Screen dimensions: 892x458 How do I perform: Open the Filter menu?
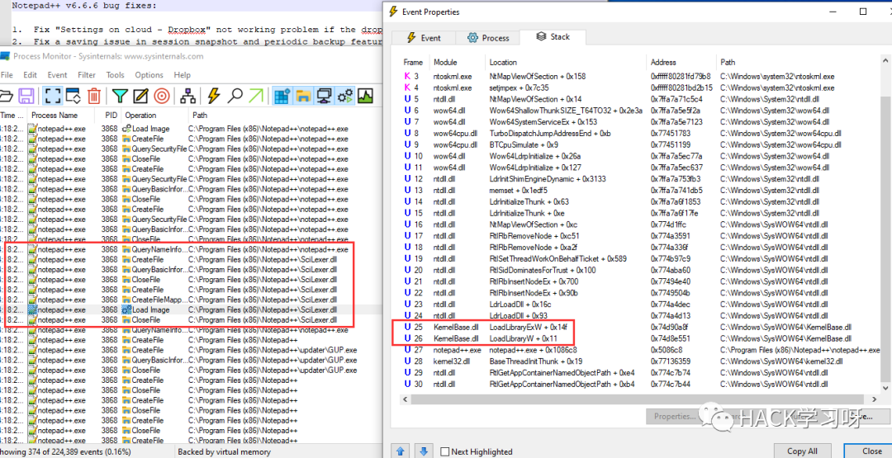tap(87, 75)
